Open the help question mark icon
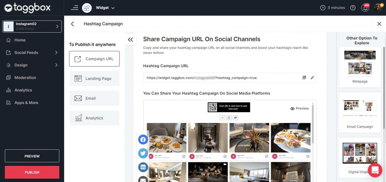 pos(353,8)
